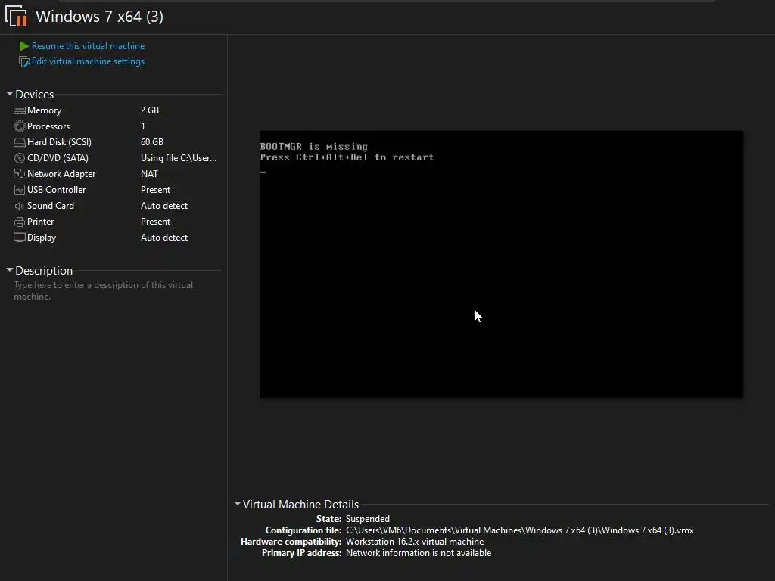Image resolution: width=775 pixels, height=581 pixels.
Task: Click the 'Primary IP address:' label
Action: pyautogui.click(x=301, y=553)
